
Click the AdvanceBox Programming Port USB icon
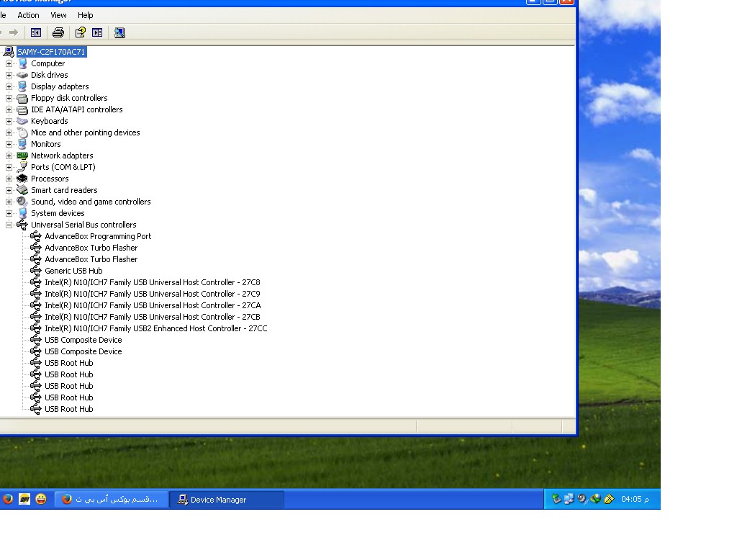coord(36,236)
